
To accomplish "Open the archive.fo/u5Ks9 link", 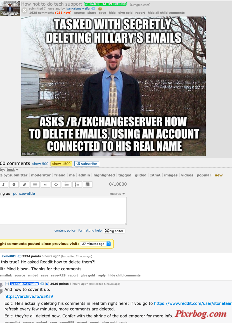I will pyautogui.click(x=29, y=296).
